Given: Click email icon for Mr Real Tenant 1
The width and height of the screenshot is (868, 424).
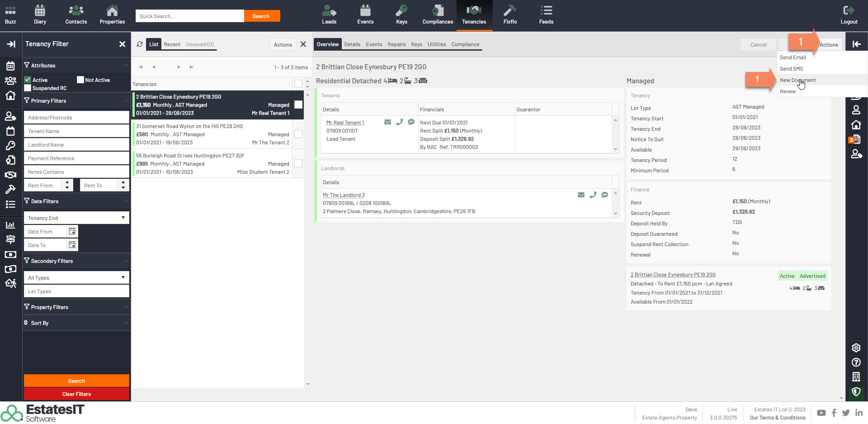Looking at the screenshot, I should click(387, 122).
